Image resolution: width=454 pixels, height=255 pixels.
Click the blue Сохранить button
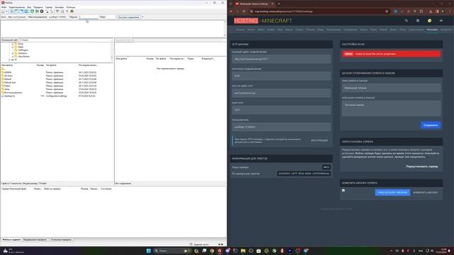click(431, 125)
